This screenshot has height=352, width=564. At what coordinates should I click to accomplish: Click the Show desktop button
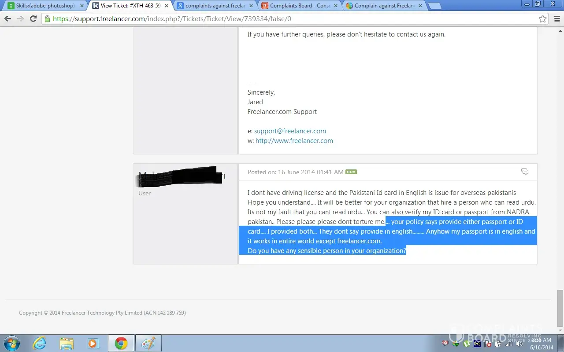[560, 343]
